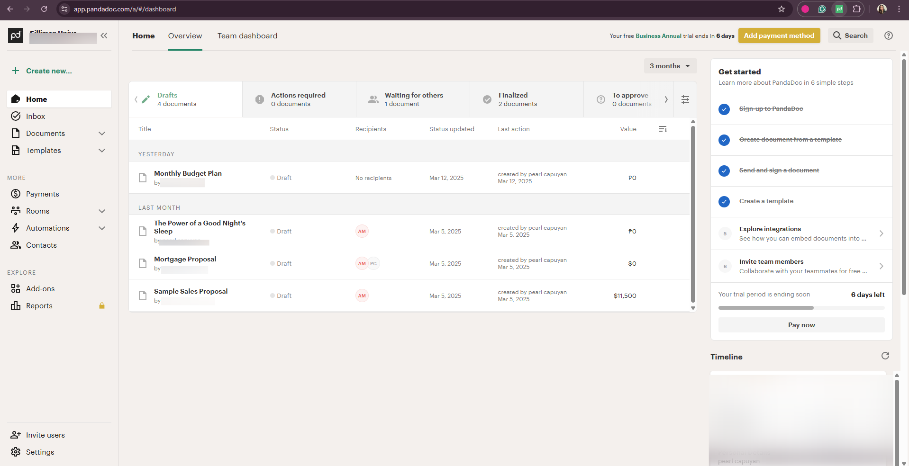The width and height of the screenshot is (909, 466).
Task: Toggle the Create a template step checkmark
Action: (724, 202)
